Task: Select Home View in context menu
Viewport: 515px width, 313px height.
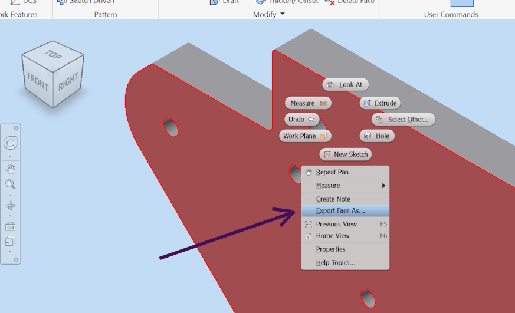Action: [333, 236]
